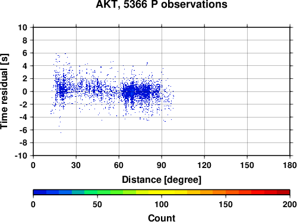This screenshot has width=297, height=222.
Task: Select the dark red colorbar segment at 200
Action: tap(283, 192)
